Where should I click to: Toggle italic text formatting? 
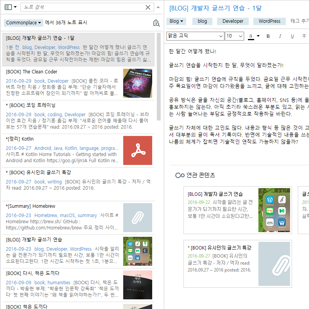(x=280, y=36)
